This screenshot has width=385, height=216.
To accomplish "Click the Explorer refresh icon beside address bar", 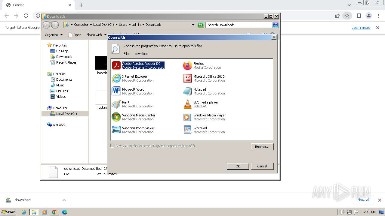I will (x=201, y=25).
